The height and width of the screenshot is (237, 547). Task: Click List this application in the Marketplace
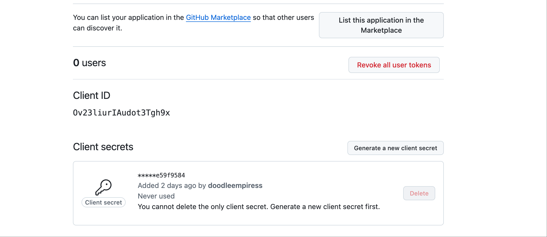pos(381,25)
